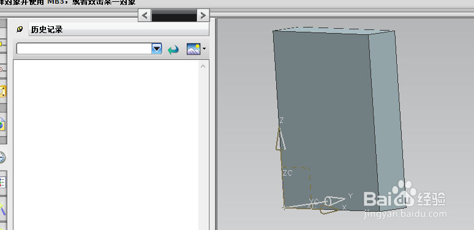Click the pin icon beside 历史记录
Screen dimensions: 474x230
click(x=20, y=29)
